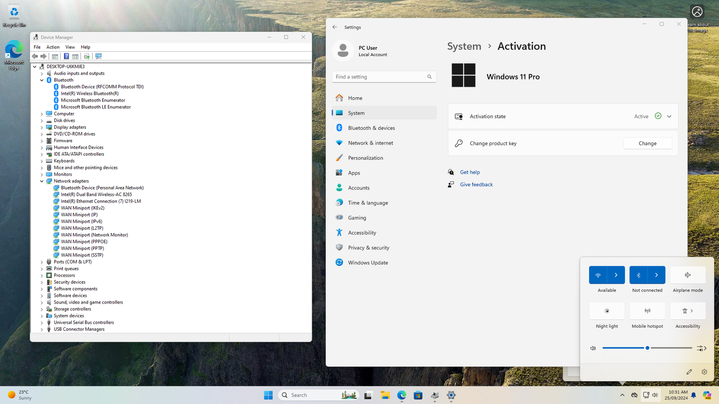This screenshot has height=404, width=719.
Task: Select Windows Update in Settings sidebar
Action: tap(384, 263)
